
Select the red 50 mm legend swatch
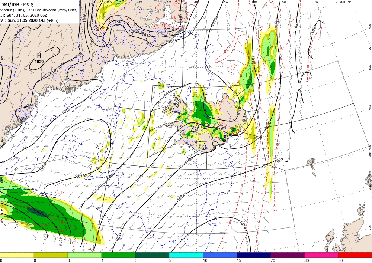(355, 255)
